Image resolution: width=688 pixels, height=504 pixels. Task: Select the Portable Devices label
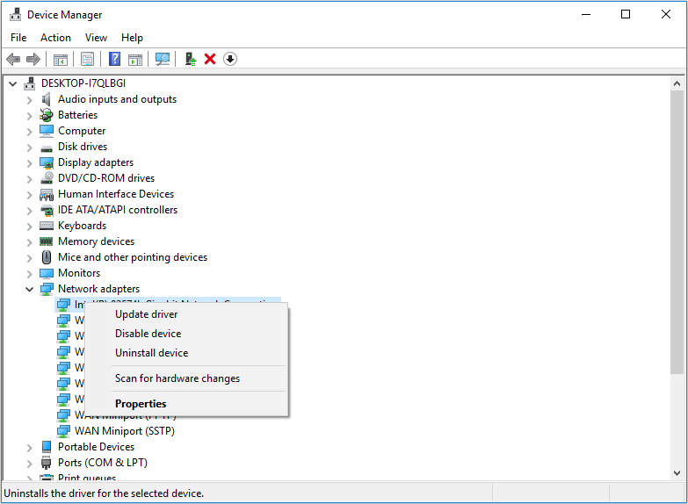pyautogui.click(x=96, y=447)
